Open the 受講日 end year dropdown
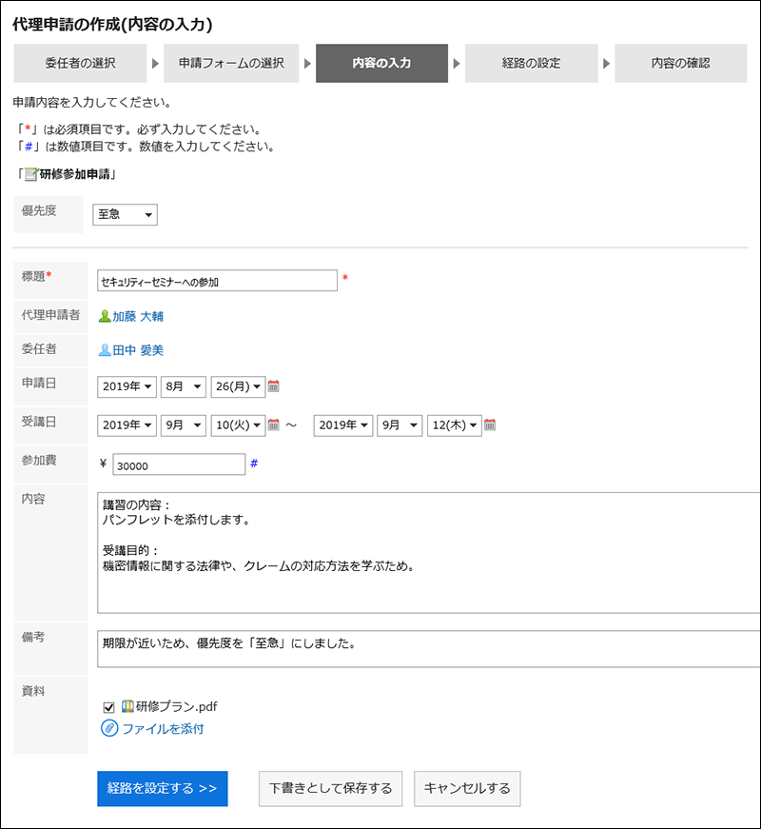The height and width of the screenshot is (829, 761). click(343, 425)
